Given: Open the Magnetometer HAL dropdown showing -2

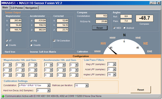Looking at the screenshot, I should point(23,70).
